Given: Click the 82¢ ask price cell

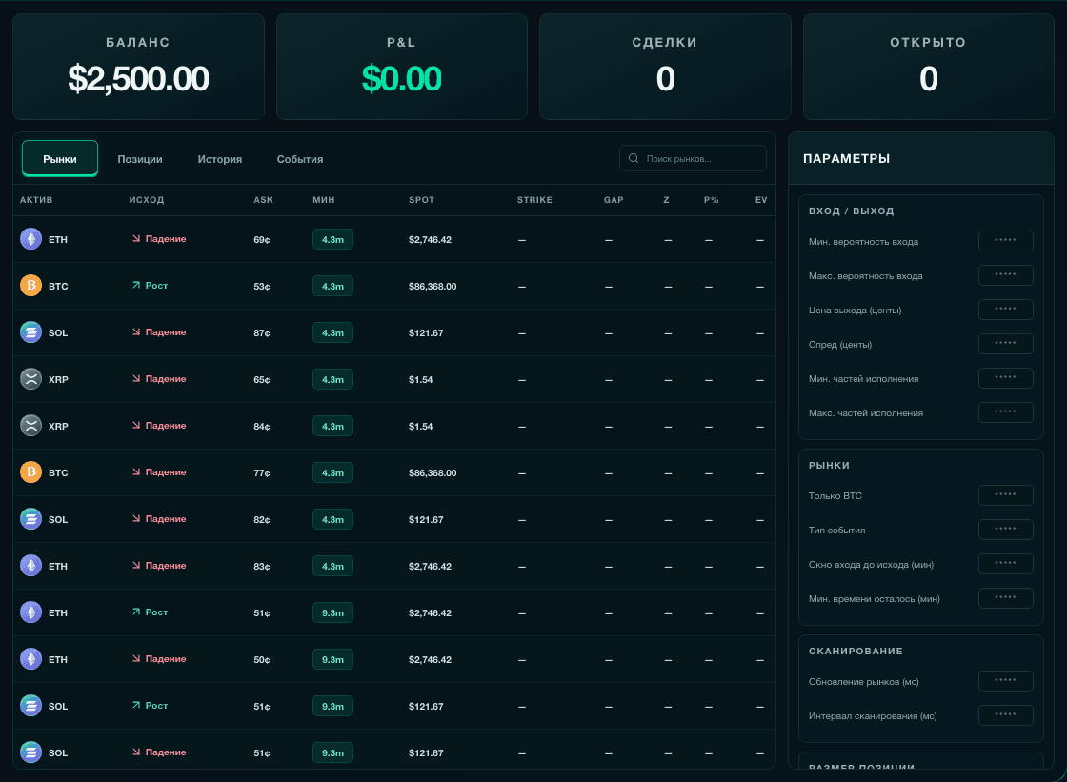Looking at the screenshot, I should [x=262, y=519].
